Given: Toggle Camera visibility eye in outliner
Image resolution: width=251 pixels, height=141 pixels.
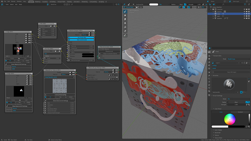Looking at the screenshot, I should 244,12.
